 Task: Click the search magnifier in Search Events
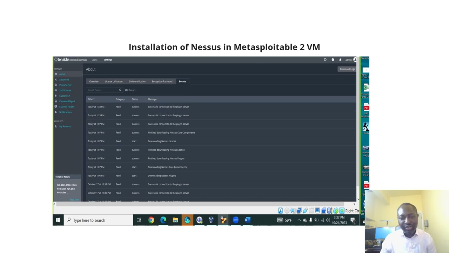[120, 90]
